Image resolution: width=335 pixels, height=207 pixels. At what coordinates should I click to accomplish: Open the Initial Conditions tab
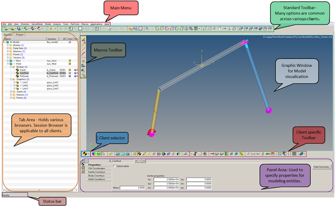click(99, 180)
